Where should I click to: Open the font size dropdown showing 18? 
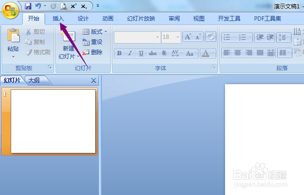point(177,37)
